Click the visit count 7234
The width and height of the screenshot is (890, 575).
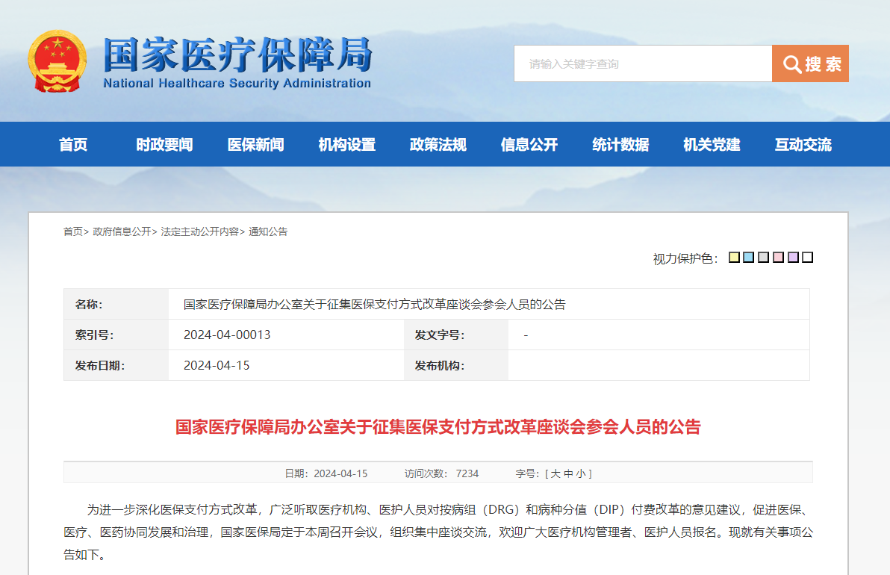467,473
